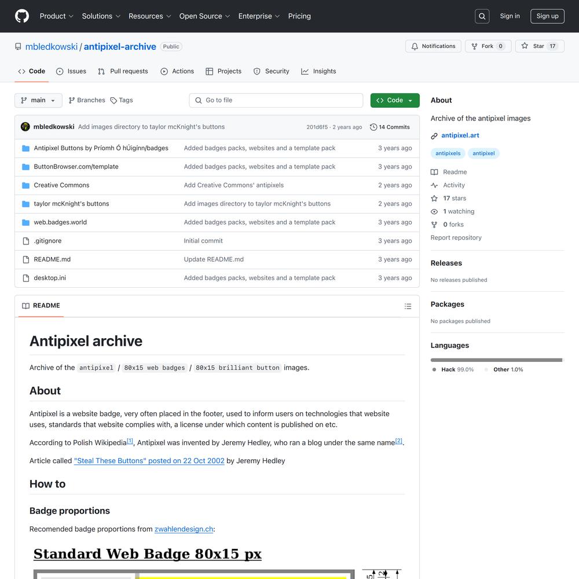This screenshot has width=579, height=579.
Task: Click the eye icon beside watching
Action: coord(434,211)
